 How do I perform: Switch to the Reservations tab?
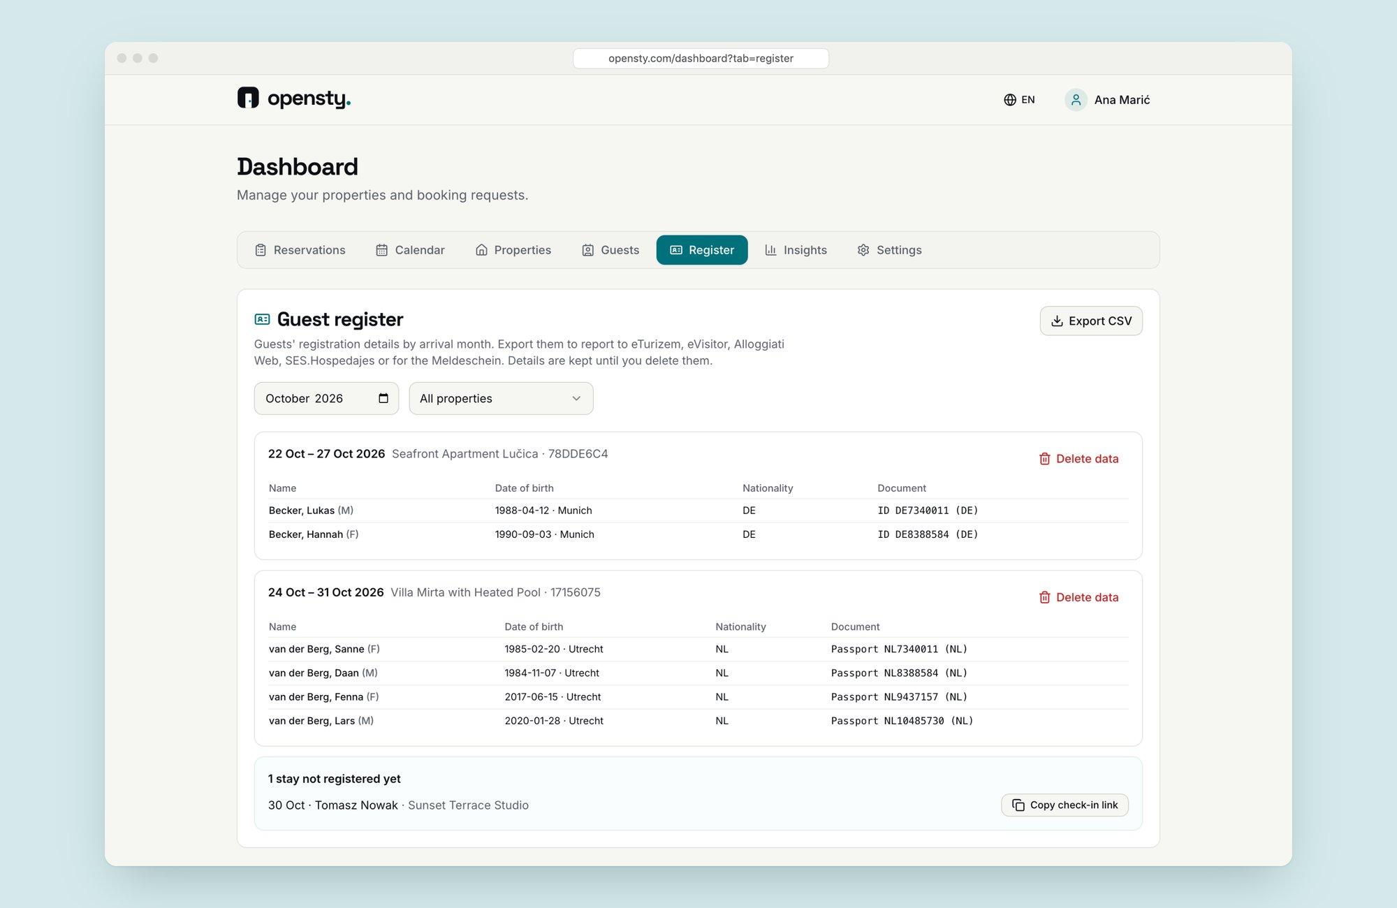(300, 250)
